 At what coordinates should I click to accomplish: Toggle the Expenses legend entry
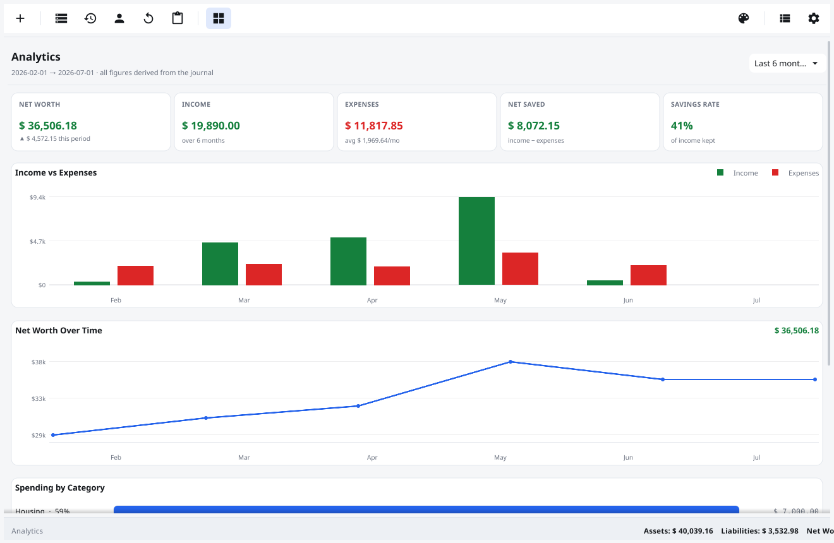[795, 173]
